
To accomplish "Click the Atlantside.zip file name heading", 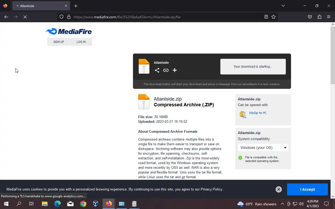I will click(168, 99).
